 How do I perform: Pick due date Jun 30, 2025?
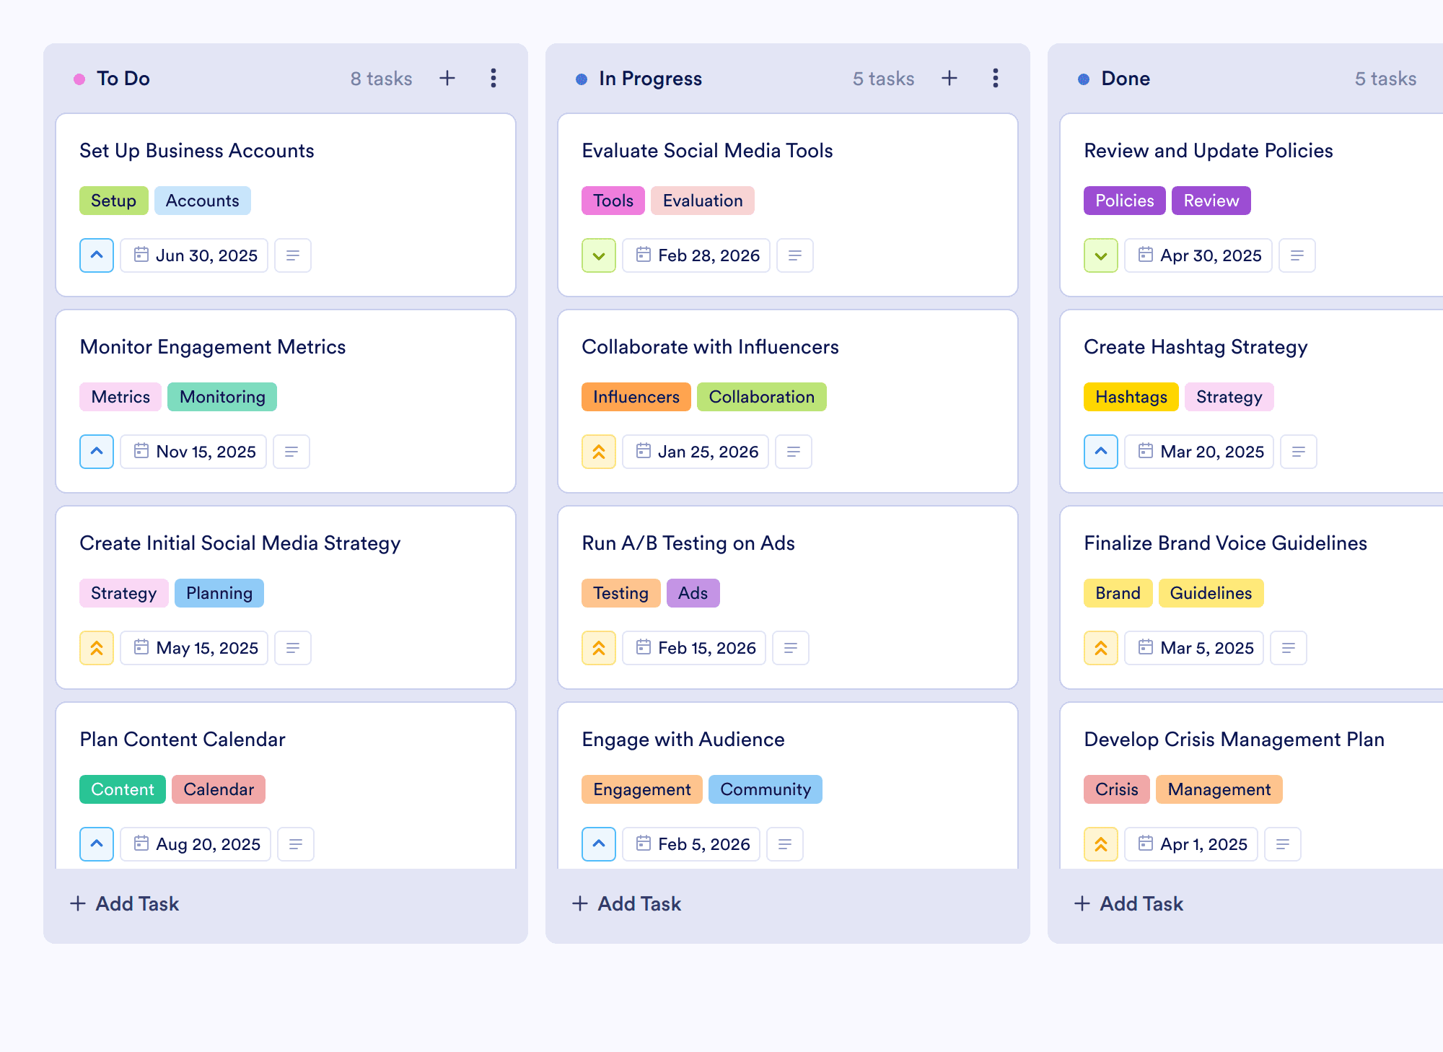(x=194, y=255)
